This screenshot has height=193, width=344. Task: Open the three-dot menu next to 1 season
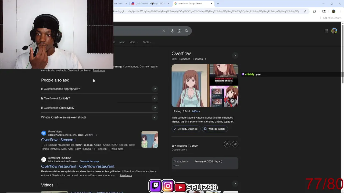coord(206,59)
